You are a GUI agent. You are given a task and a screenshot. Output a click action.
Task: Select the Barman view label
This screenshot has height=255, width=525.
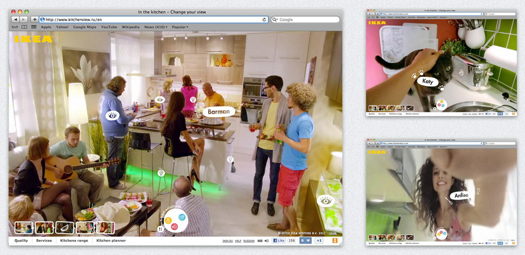218,112
